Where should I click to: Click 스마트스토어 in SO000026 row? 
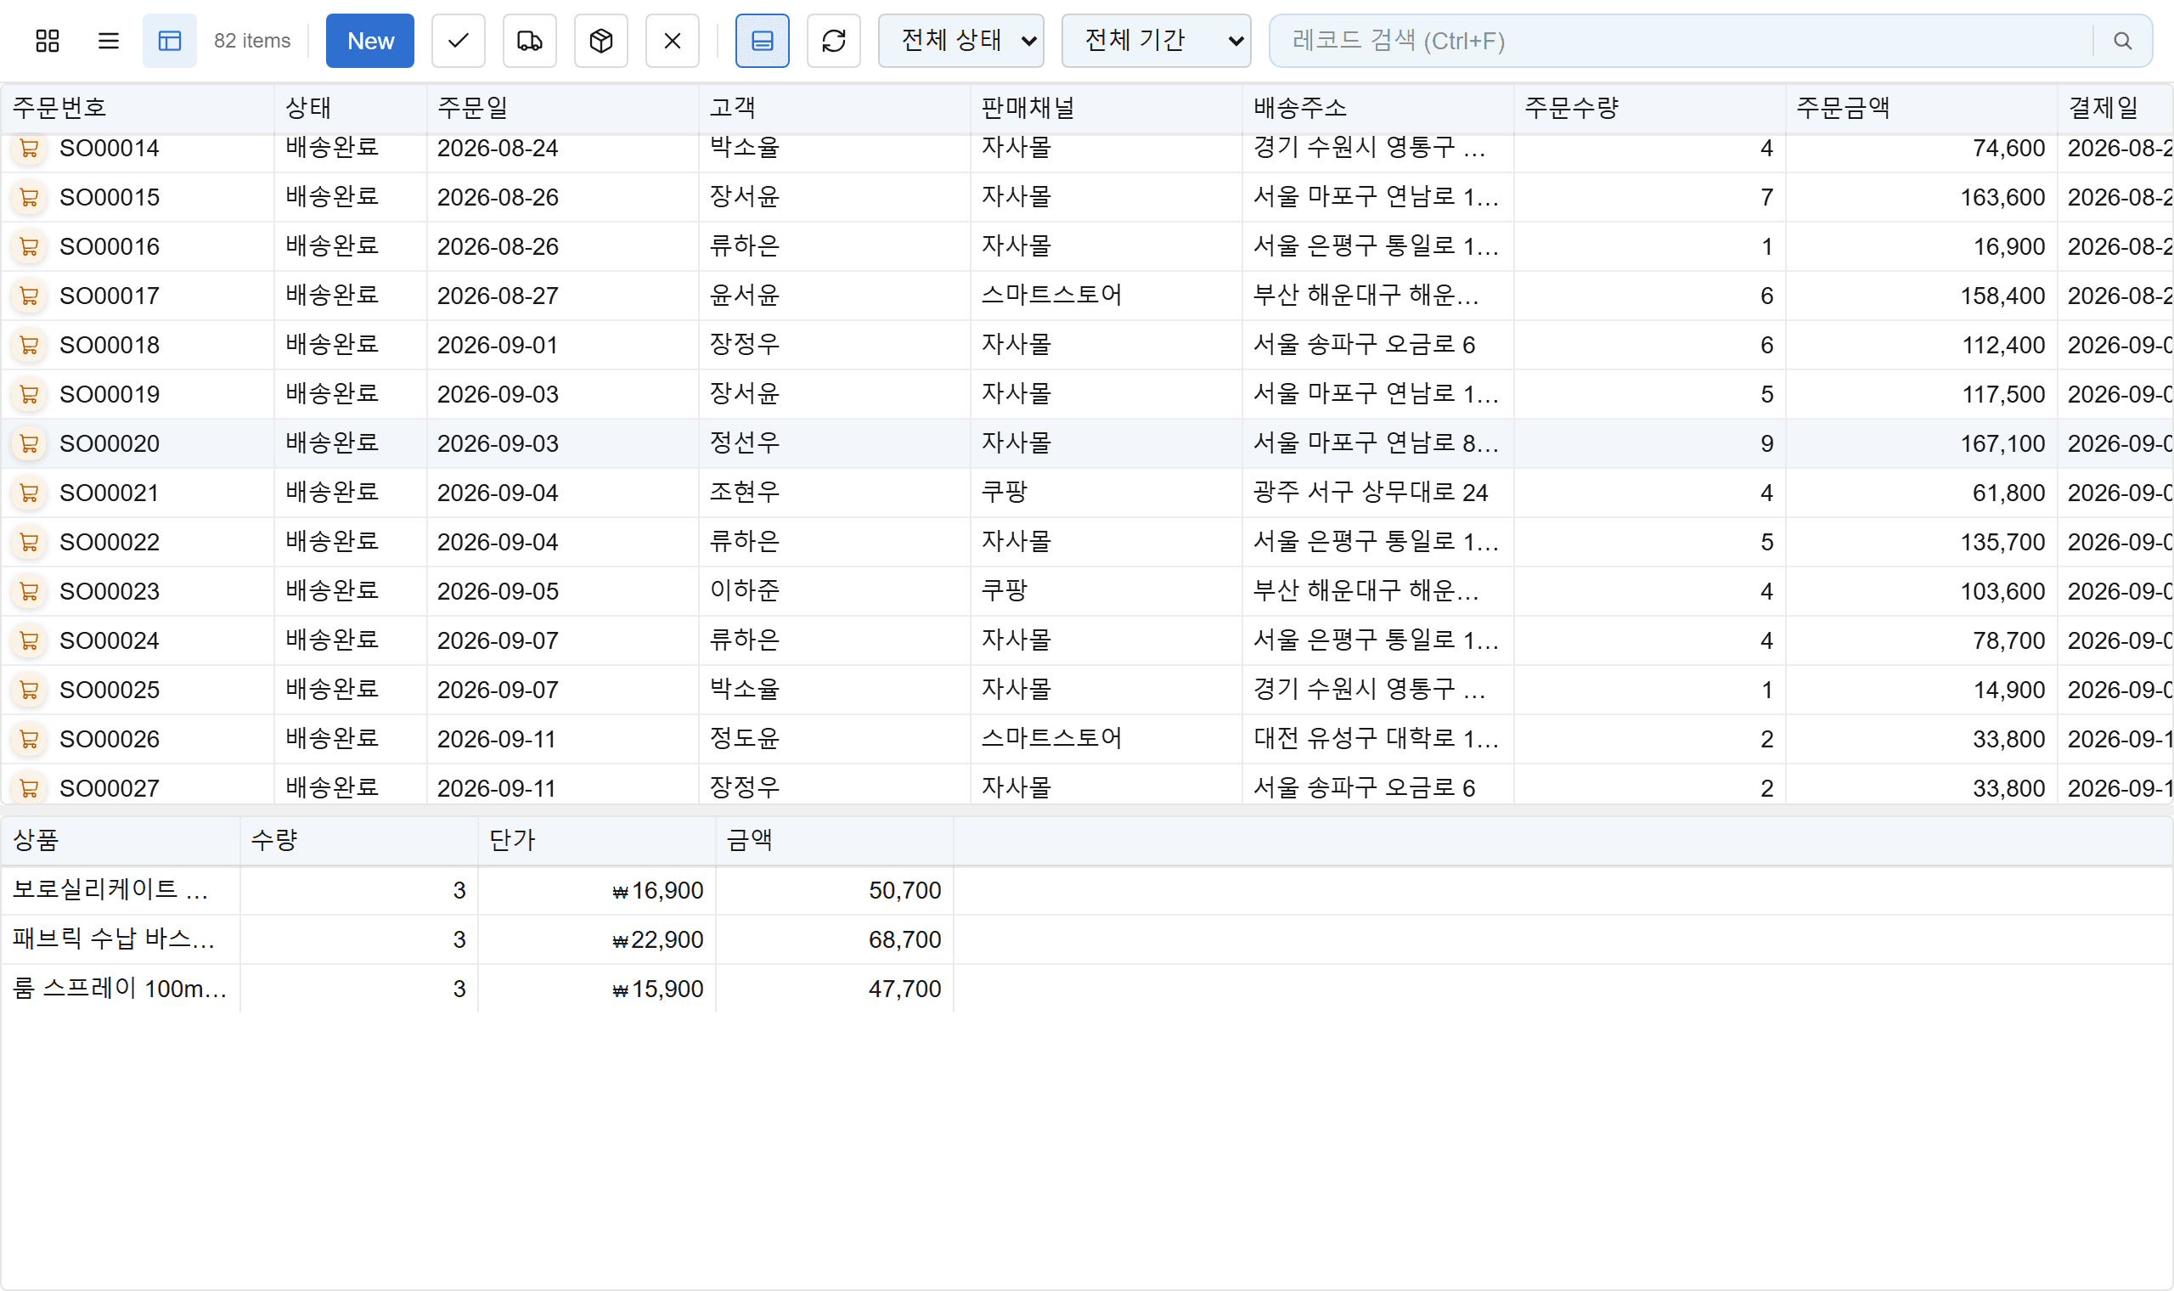(1051, 740)
